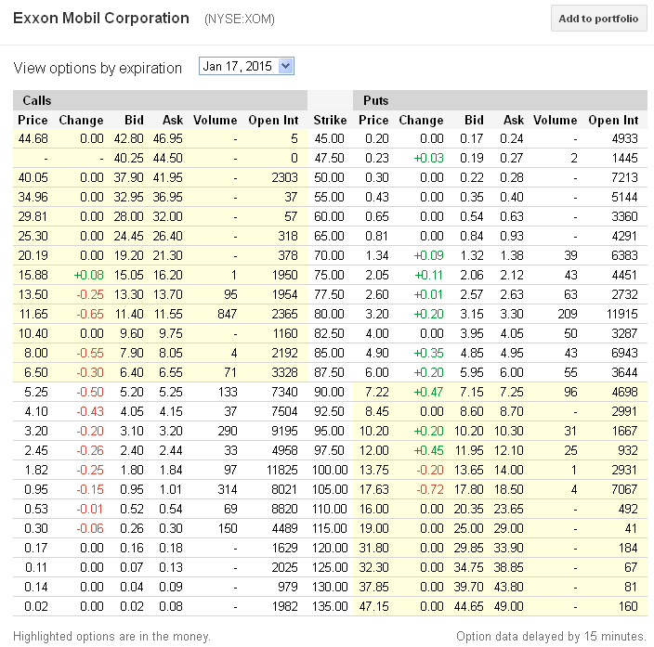Image resolution: width=654 pixels, height=647 pixels.
Task: Select strike price 120.00
Action: click(x=330, y=548)
